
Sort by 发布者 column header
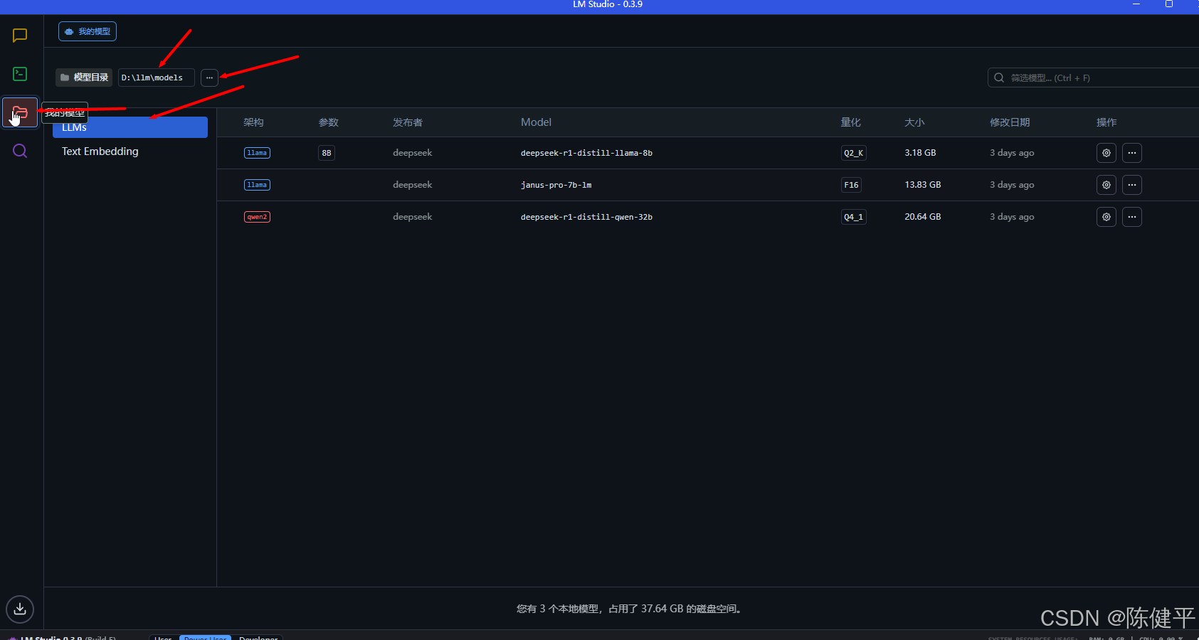[408, 122]
